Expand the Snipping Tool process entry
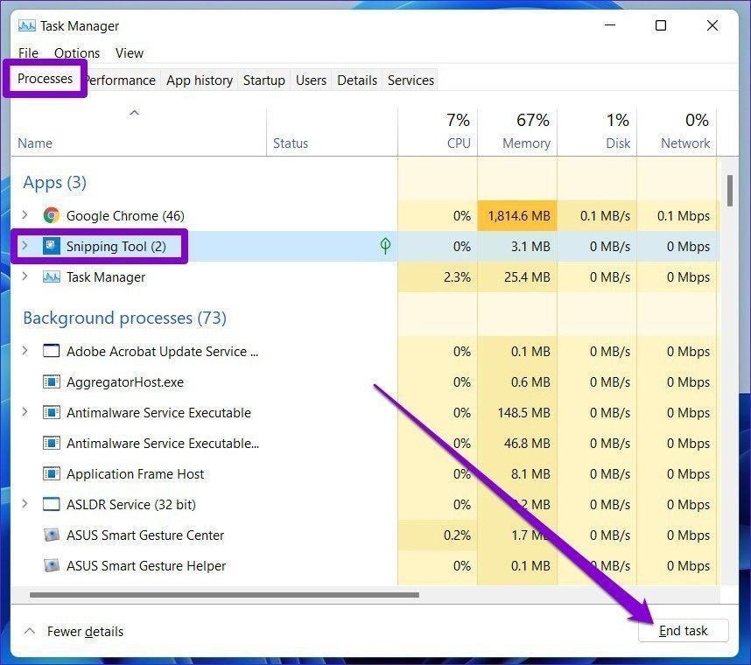Viewport: 751px width, 665px height. 24,246
